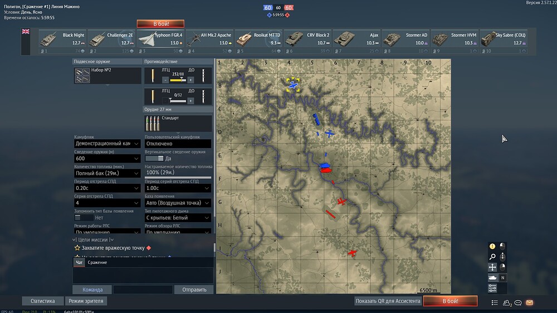Select the blue aircraft spawn in B4
This screenshot has width=557, height=313.
click(293, 85)
